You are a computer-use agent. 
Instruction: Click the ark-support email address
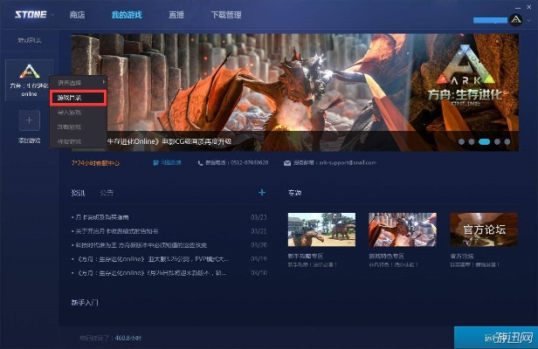click(x=348, y=162)
